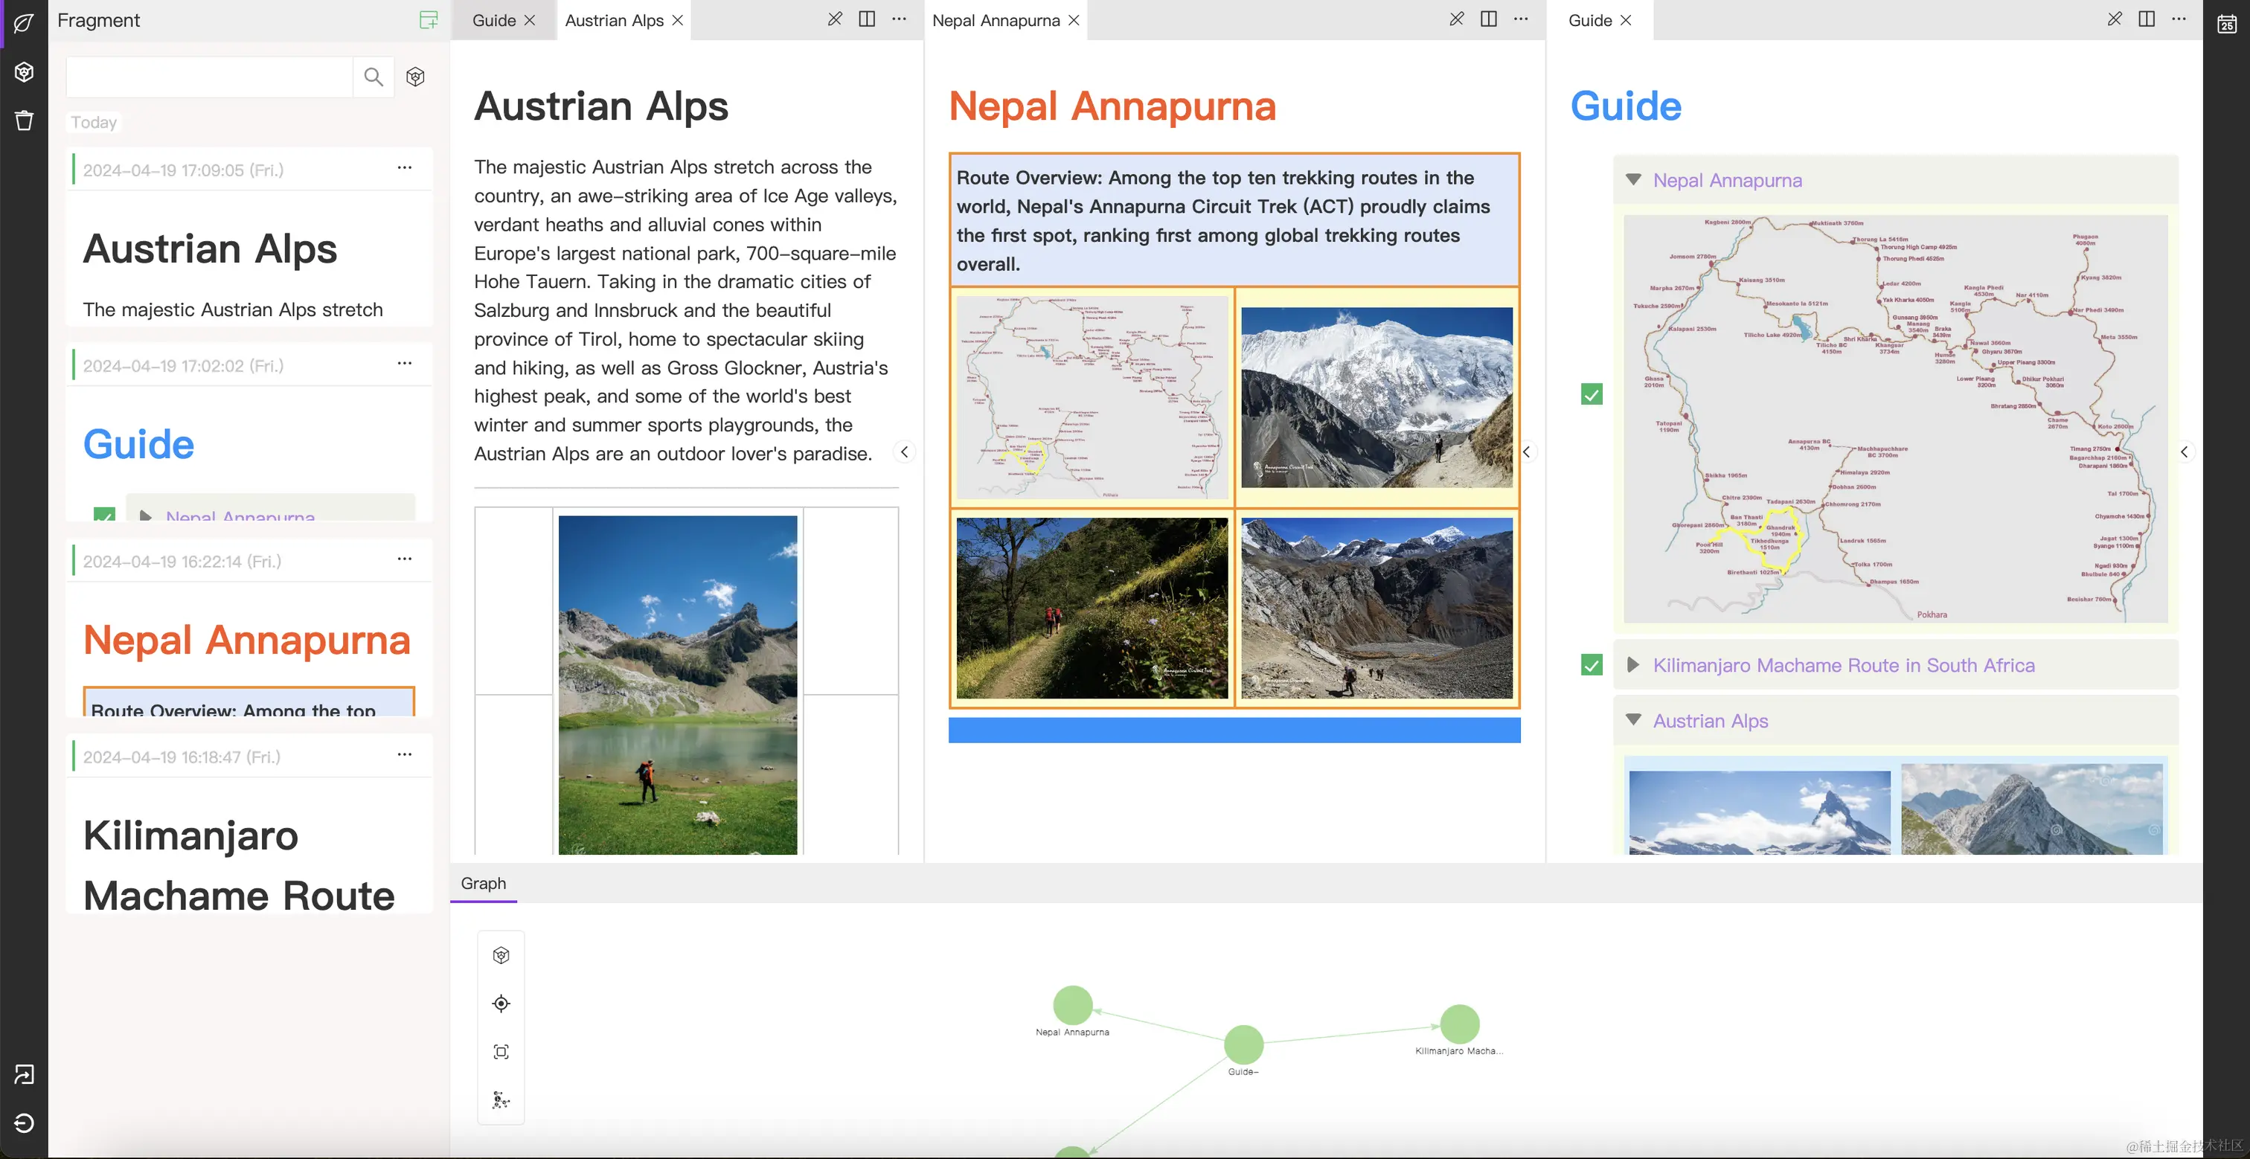Click the pin icon in Guide pane header
Image resolution: width=2250 pixels, height=1159 pixels.
click(x=2114, y=19)
